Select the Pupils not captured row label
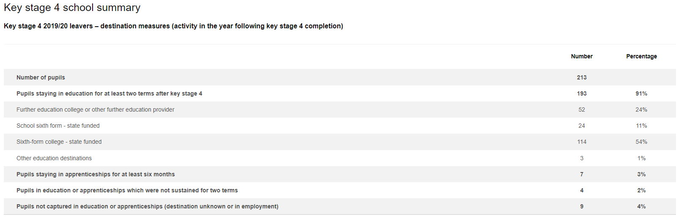The width and height of the screenshot is (684, 219). click(147, 206)
